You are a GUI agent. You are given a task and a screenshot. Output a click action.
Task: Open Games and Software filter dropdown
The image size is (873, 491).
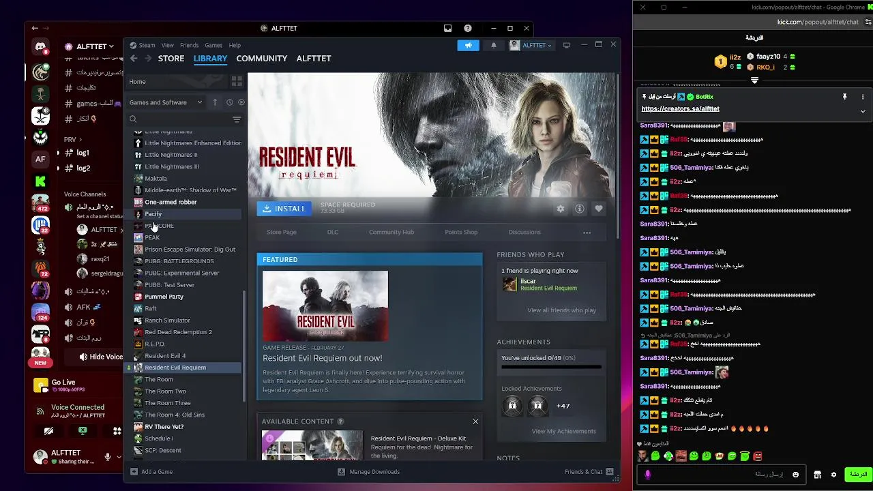click(166, 102)
